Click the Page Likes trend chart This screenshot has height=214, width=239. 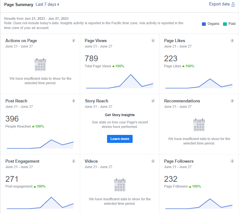click(x=199, y=84)
